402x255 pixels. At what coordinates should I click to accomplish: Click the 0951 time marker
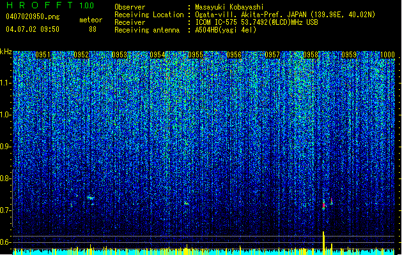[43, 55]
